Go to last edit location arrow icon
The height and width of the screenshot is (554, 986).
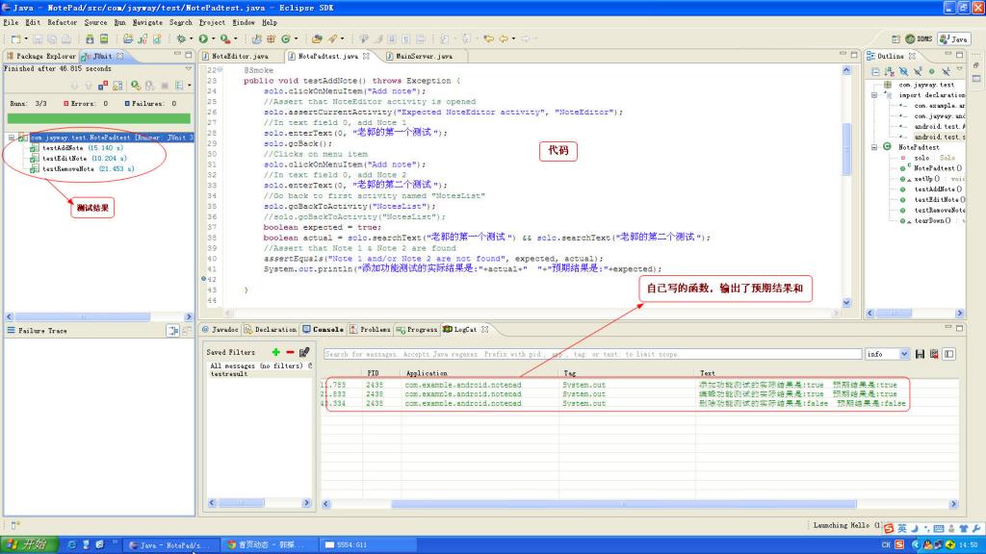coord(488,38)
